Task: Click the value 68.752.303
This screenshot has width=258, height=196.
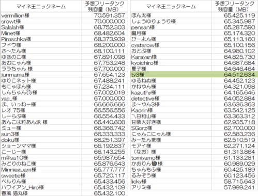Action: [110, 27]
